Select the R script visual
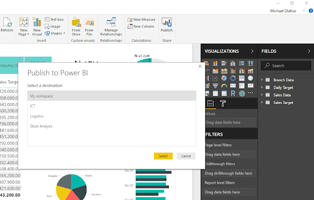This screenshot has height=200, width=314. point(233,93)
